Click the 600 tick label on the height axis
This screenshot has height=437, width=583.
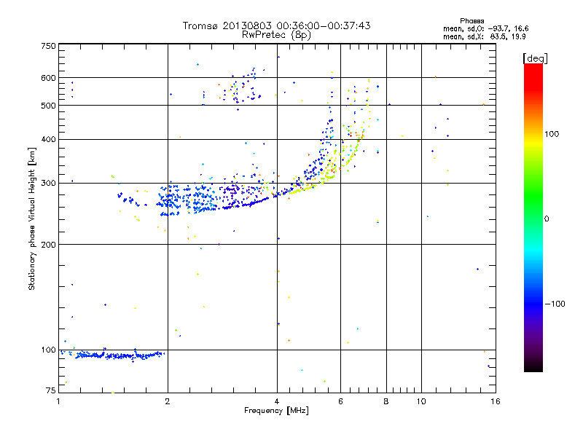pyautogui.click(x=48, y=78)
